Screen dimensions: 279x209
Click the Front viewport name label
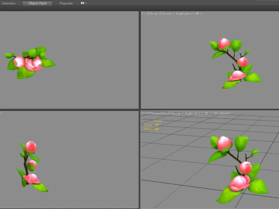(155, 13)
